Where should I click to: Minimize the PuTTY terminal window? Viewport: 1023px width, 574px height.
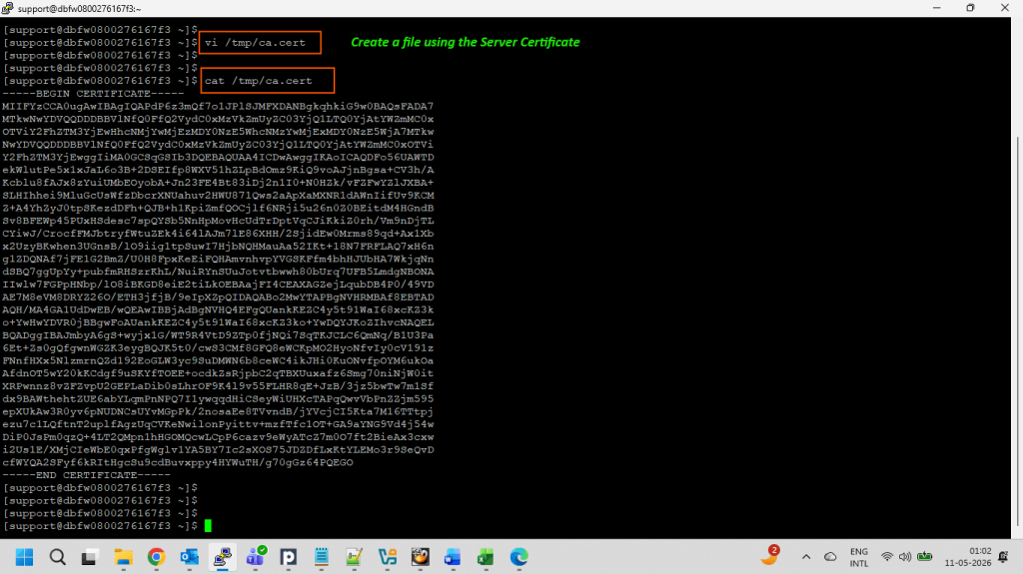click(937, 8)
